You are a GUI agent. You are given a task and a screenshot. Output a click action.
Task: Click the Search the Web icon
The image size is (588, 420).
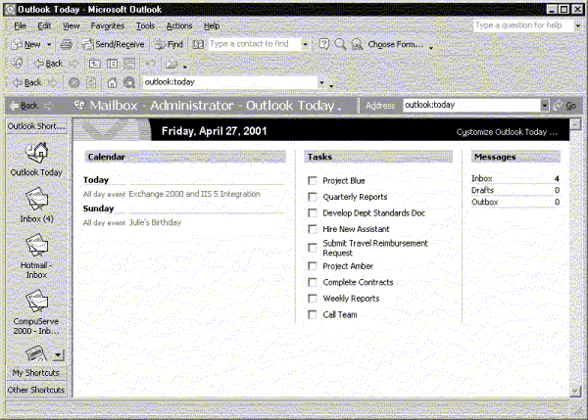129,82
